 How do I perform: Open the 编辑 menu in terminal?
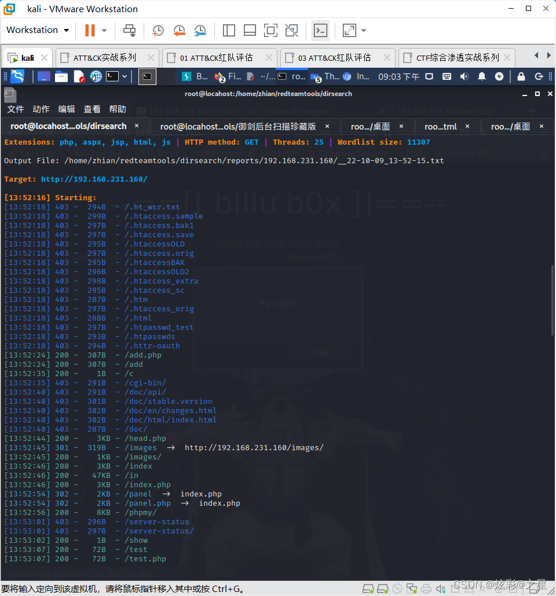pos(67,109)
